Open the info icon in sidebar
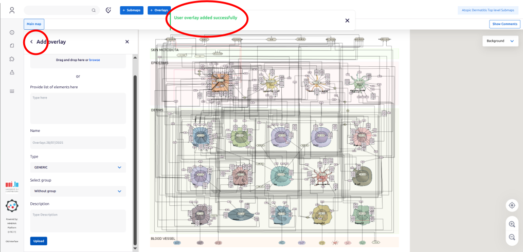The width and height of the screenshot is (523, 252). 12,32
